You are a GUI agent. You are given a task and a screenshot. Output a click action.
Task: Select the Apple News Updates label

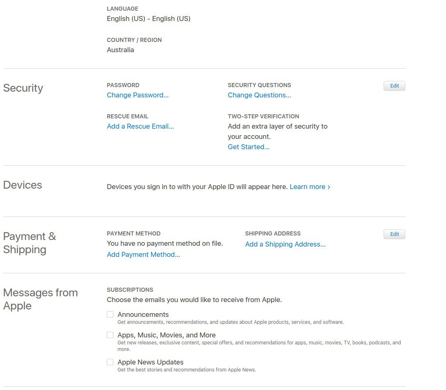[x=150, y=362]
